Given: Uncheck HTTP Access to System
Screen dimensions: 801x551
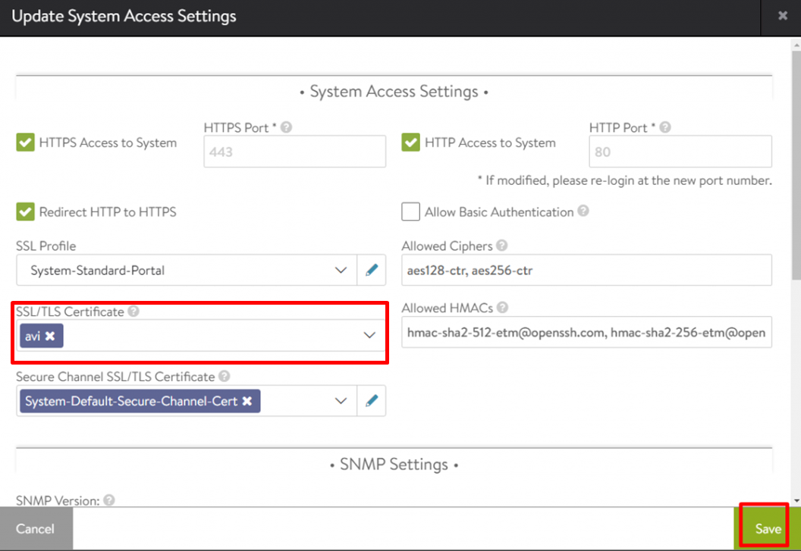Looking at the screenshot, I should 411,142.
